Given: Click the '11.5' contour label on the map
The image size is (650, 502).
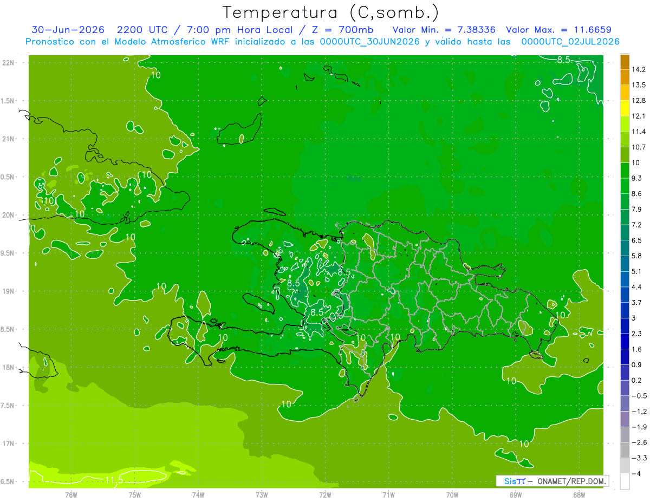Looking at the screenshot, I should [x=114, y=480].
